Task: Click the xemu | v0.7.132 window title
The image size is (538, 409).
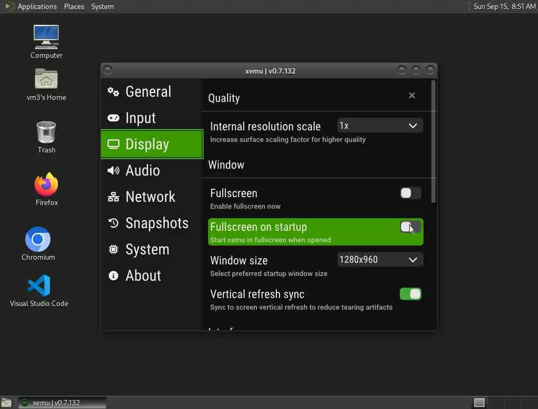Action: point(270,71)
